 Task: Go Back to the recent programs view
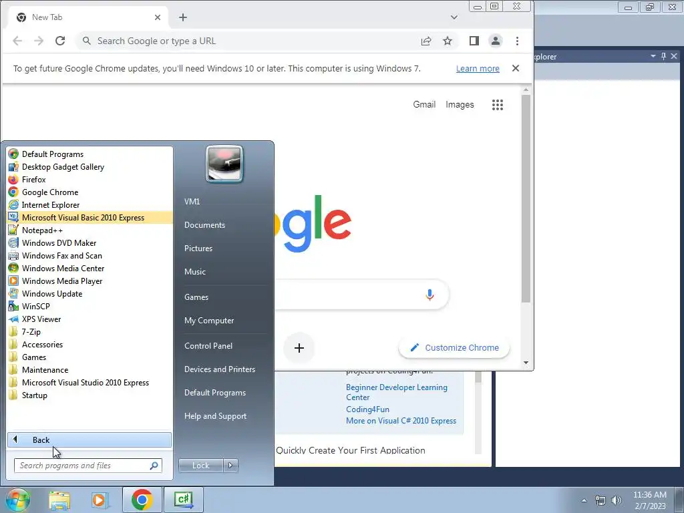click(x=90, y=440)
